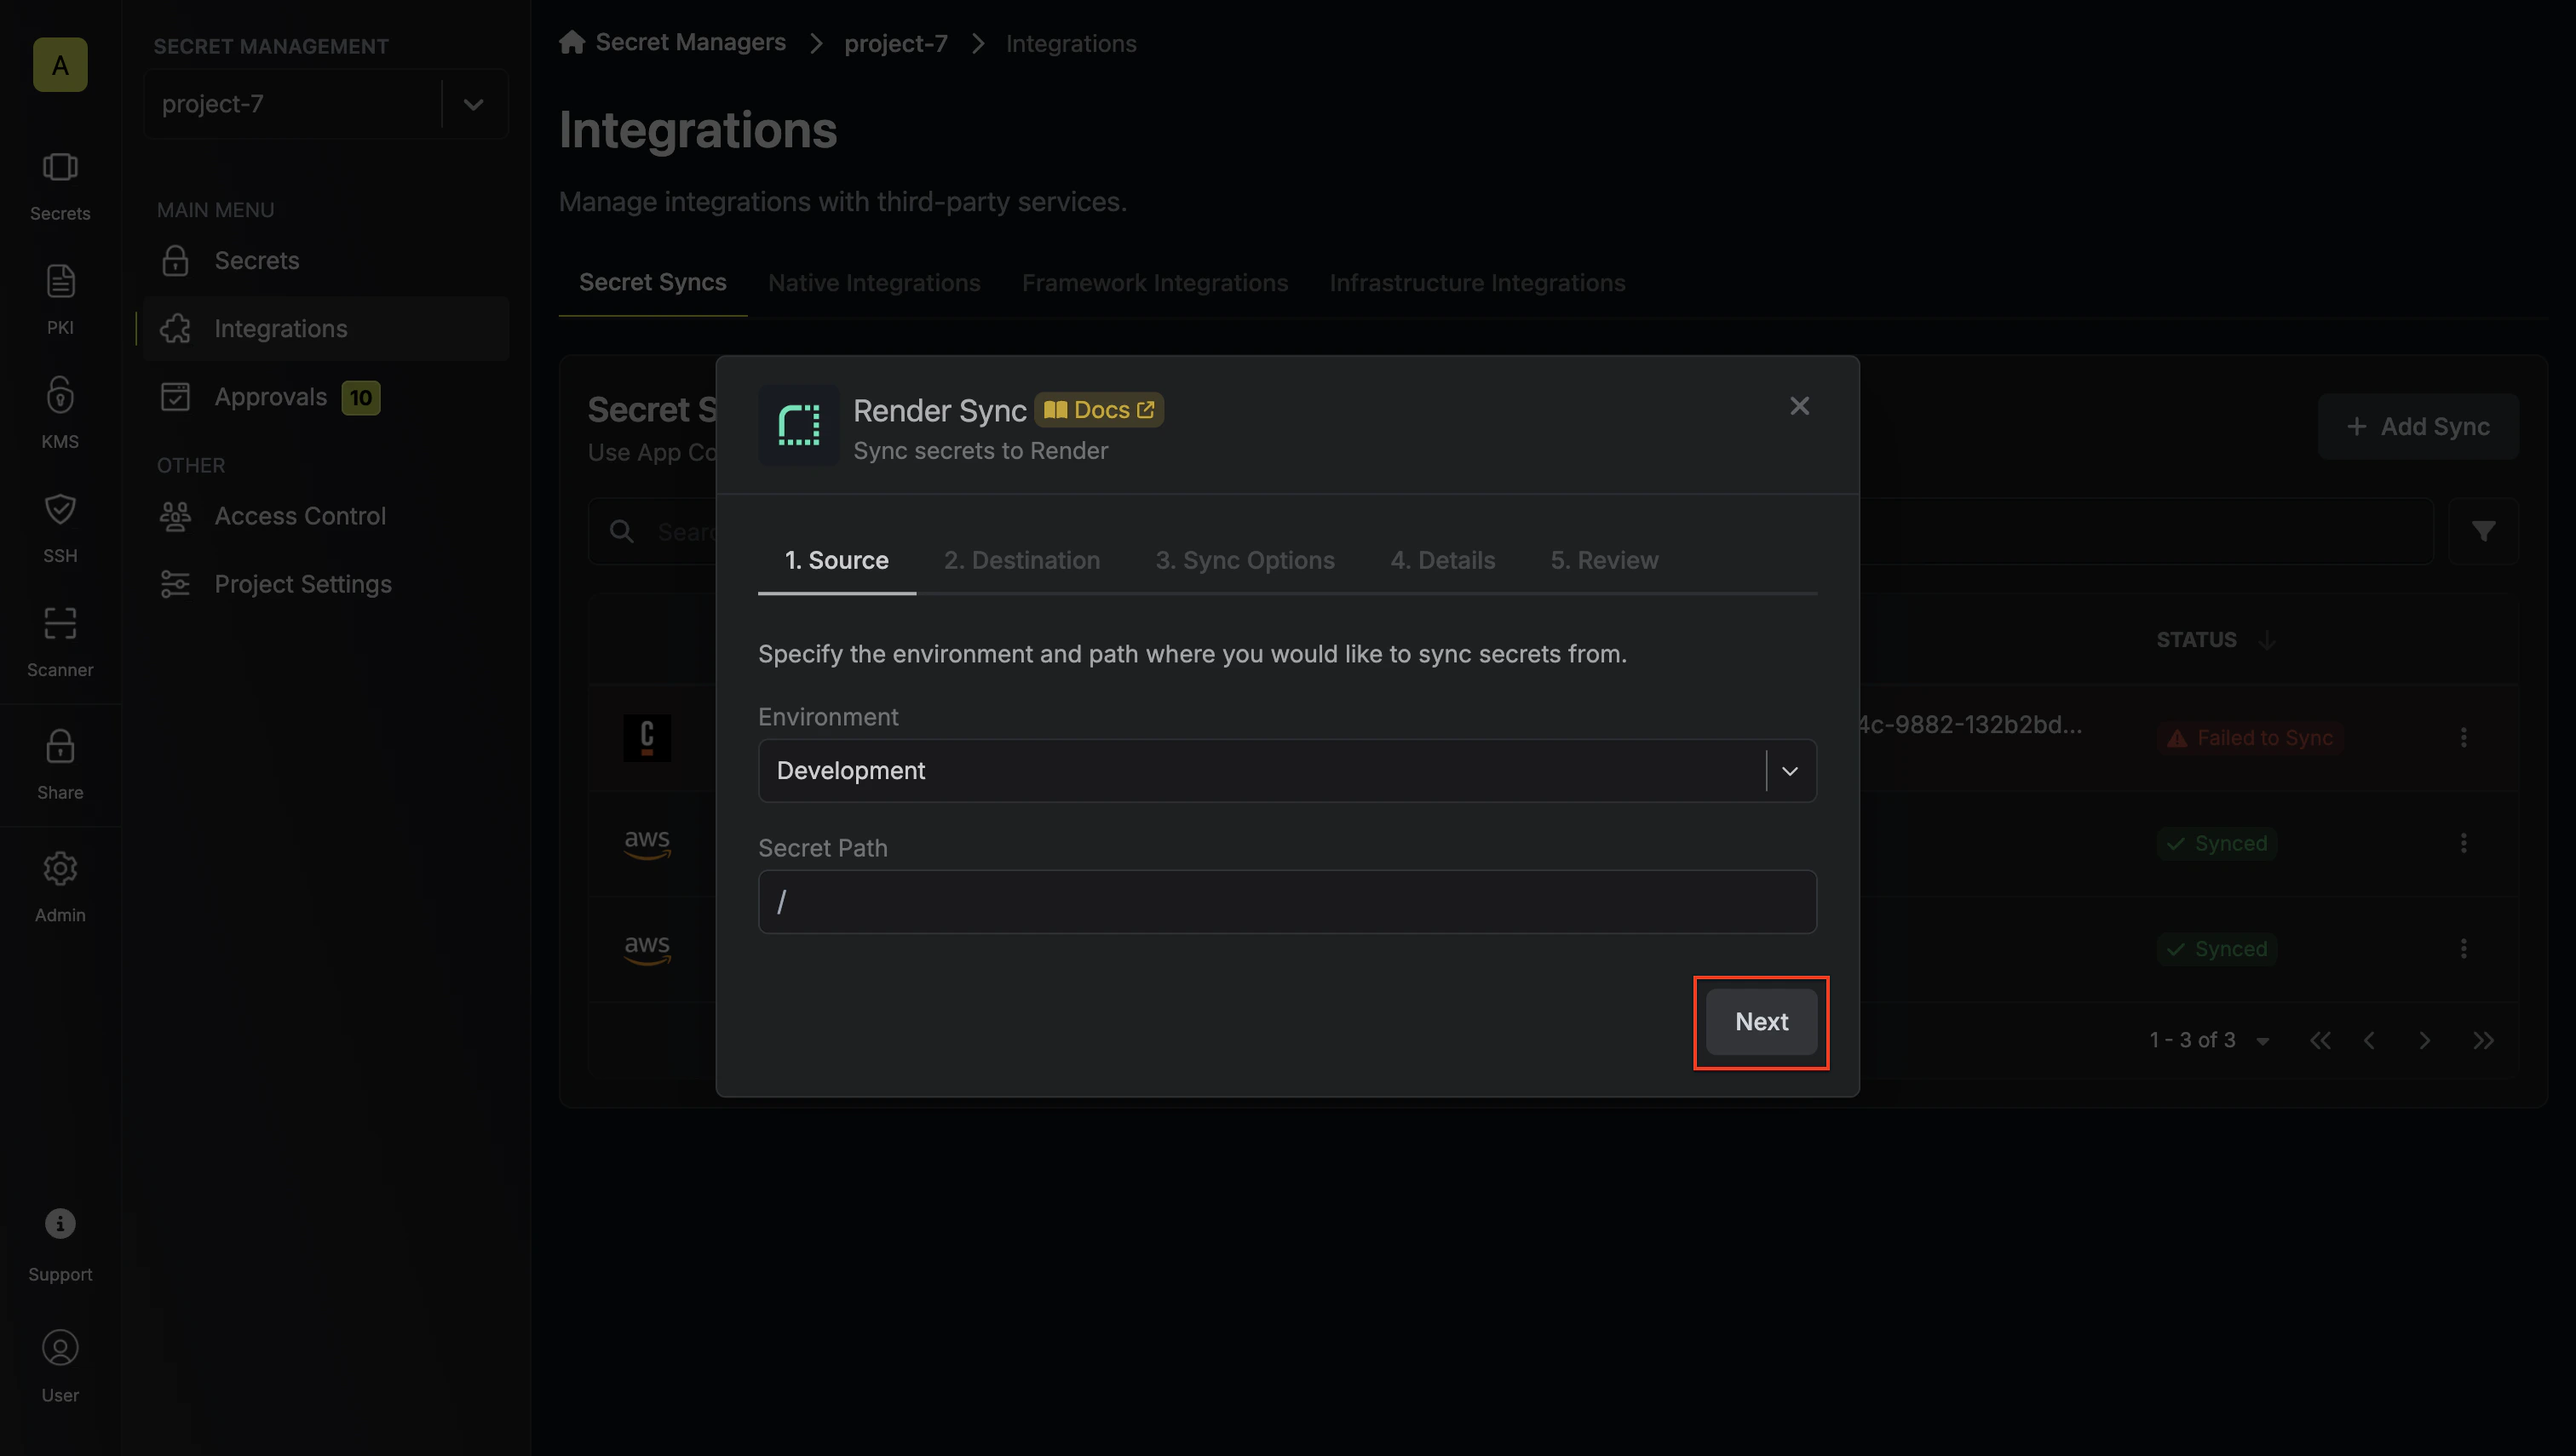Image resolution: width=2576 pixels, height=1456 pixels.
Task: Select the 4. Details step tab
Action: click(1442, 561)
